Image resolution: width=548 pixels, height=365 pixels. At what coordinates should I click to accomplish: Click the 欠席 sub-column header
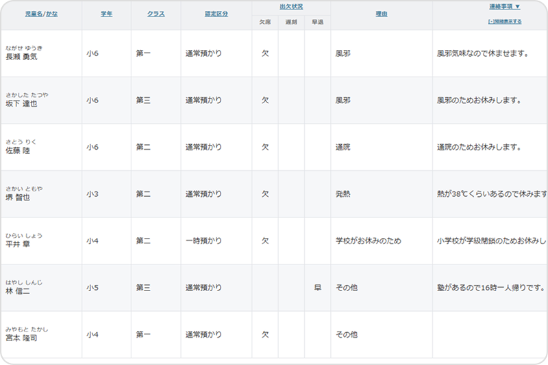coord(265,22)
